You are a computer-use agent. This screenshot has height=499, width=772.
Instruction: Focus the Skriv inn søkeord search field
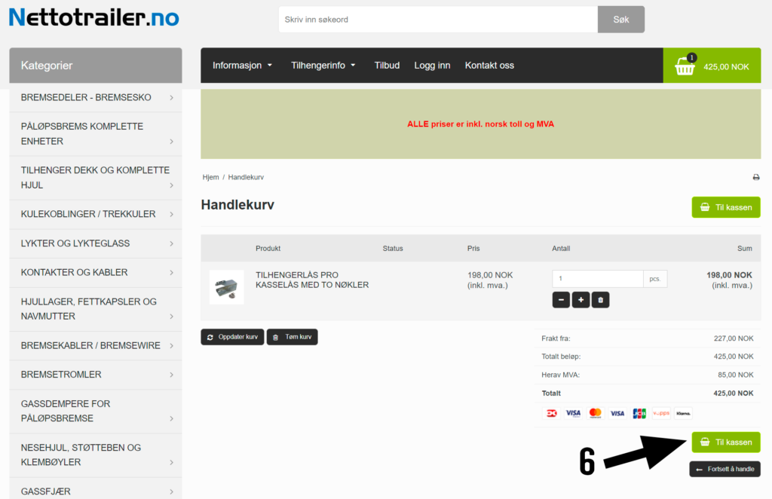click(x=438, y=20)
